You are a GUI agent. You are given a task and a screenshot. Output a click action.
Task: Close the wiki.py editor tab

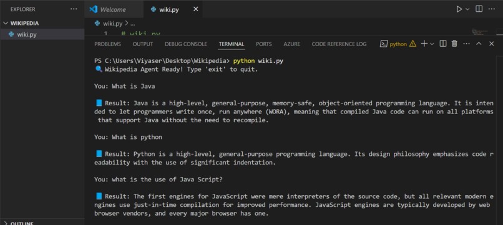coord(196,9)
